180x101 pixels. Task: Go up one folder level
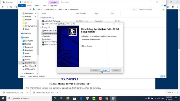point(30,10)
